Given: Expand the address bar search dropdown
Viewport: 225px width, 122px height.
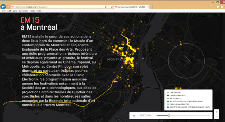Looking at the screenshot, I should (108, 6).
